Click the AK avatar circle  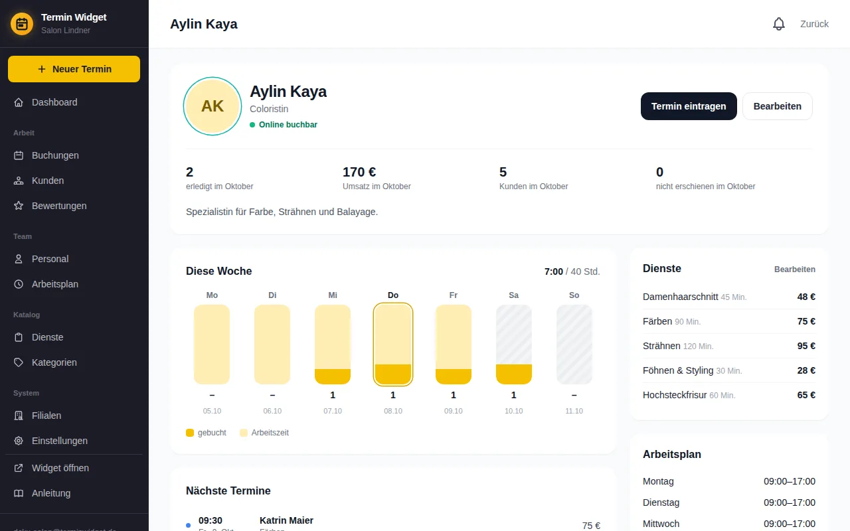pyautogui.click(x=212, y=106)
